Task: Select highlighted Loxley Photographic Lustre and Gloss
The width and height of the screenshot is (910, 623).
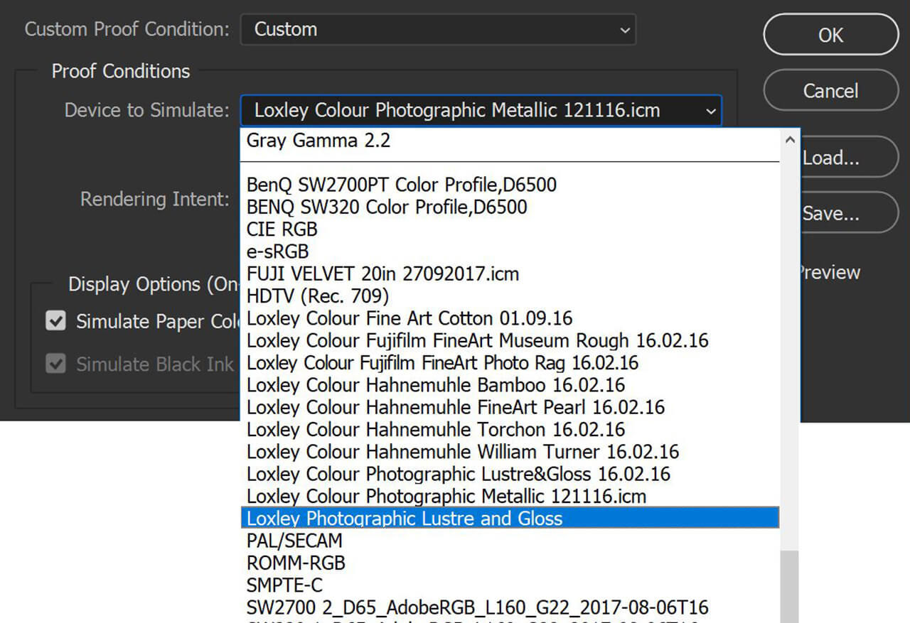Action: (510, 518)
